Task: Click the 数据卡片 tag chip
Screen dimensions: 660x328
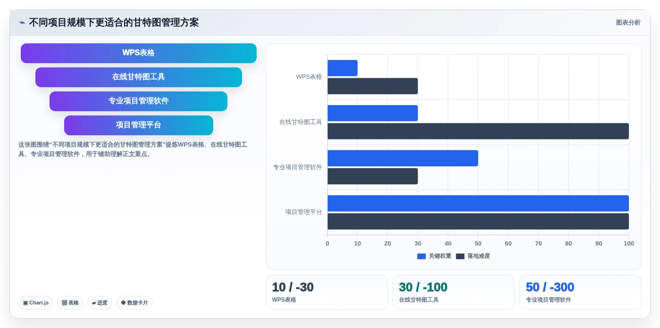Action: click(134, 303)
